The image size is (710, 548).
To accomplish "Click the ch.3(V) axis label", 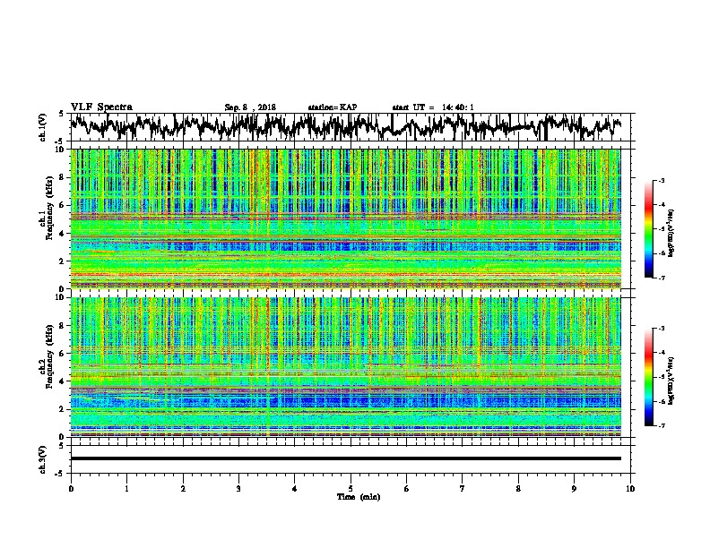I will click(x=43, y=459).
